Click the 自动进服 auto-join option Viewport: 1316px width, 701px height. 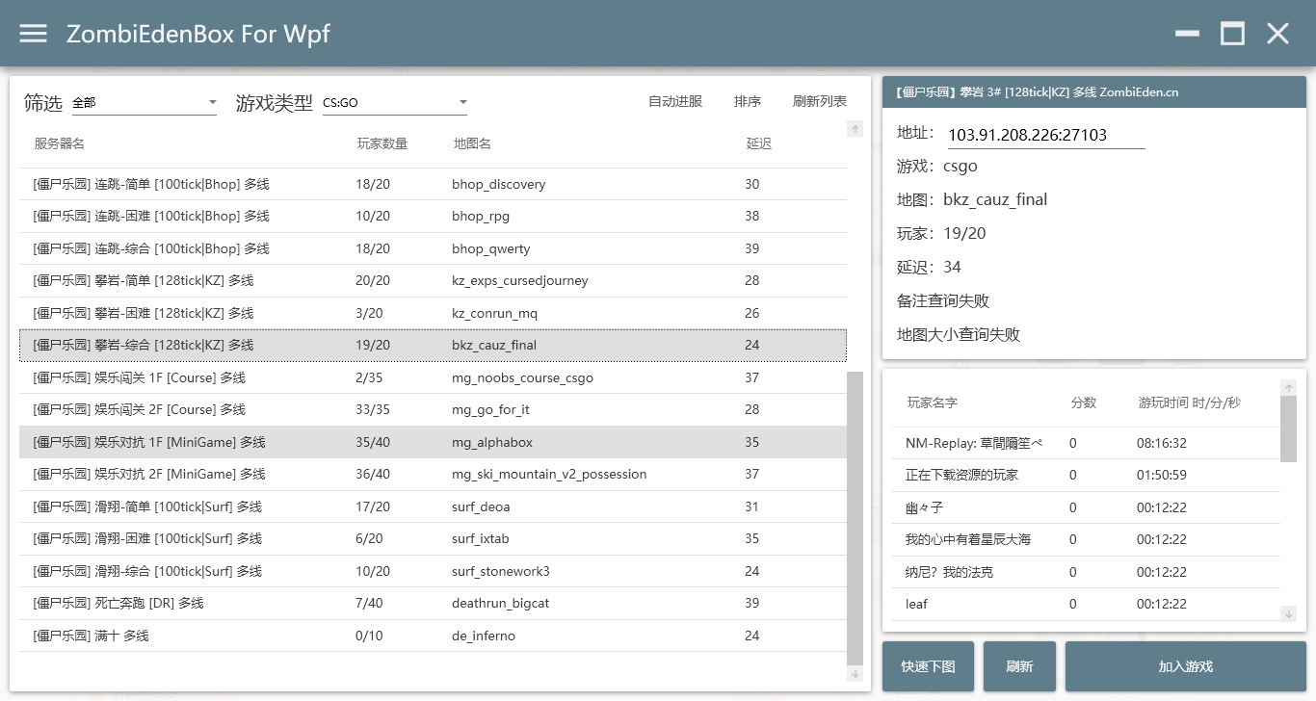tap(675, 100)
